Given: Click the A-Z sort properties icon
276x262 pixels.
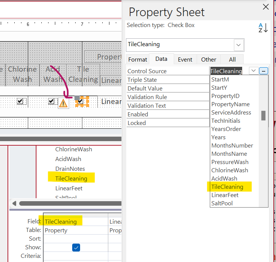Looking at the screenshot, I should tap(263, 27).
